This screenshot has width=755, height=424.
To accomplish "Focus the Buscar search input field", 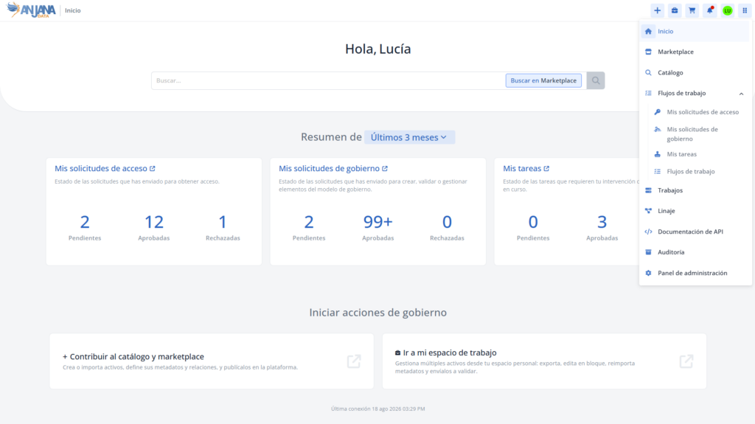I will click(327, 80).
